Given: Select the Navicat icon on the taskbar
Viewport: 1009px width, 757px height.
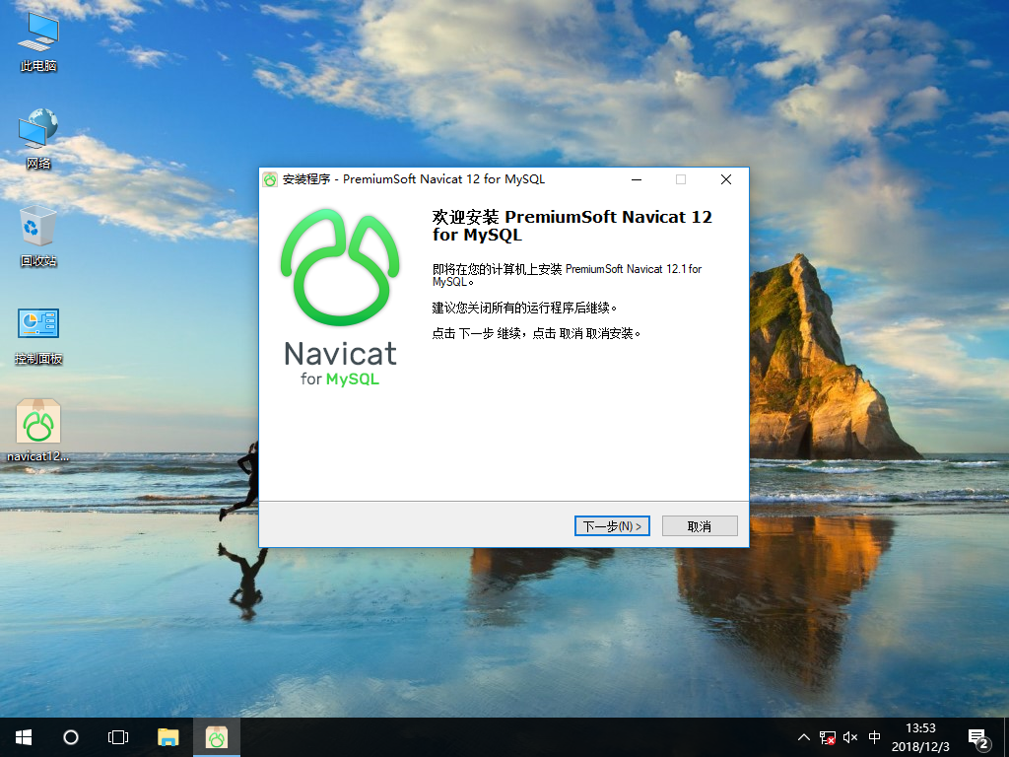Looking at the screenshot, I should tap(216, 736).
